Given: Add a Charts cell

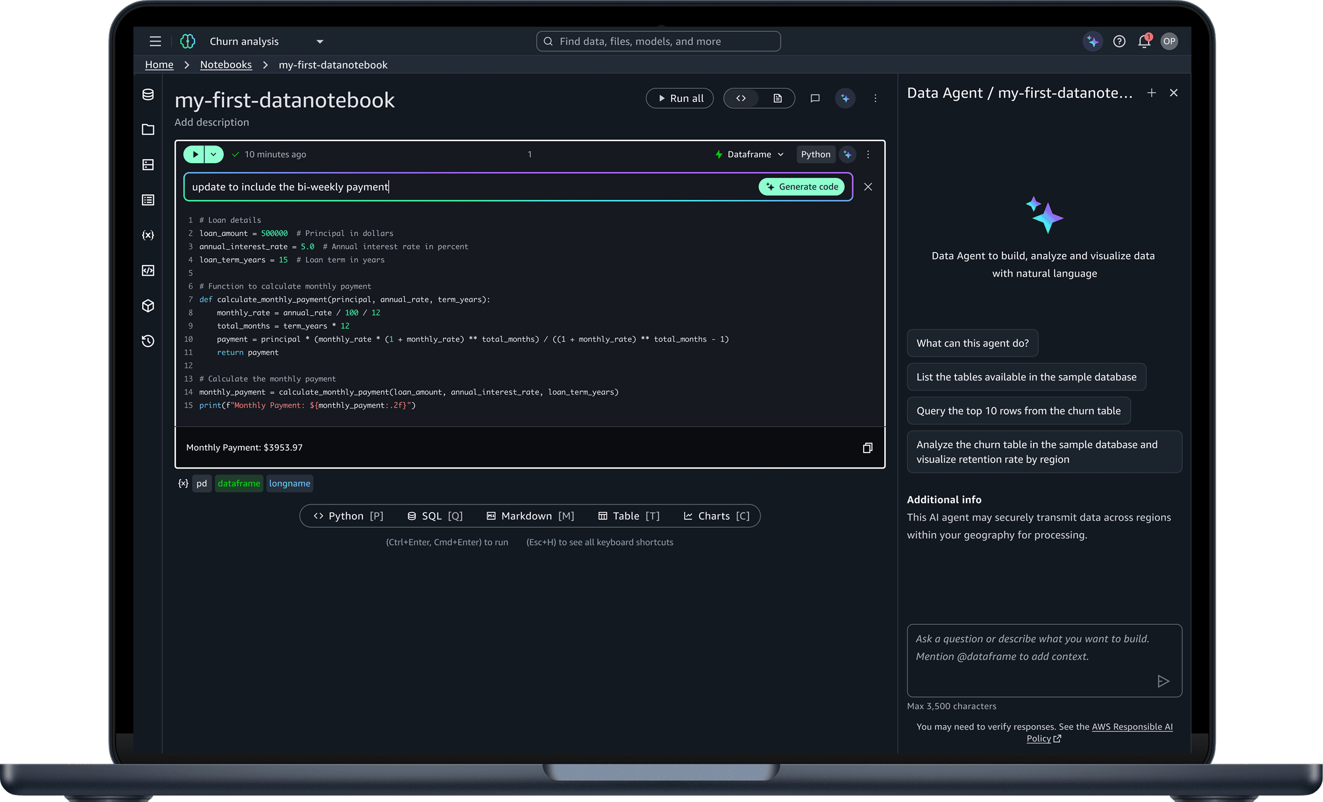Looking at the screenshot, I should 716,516.
